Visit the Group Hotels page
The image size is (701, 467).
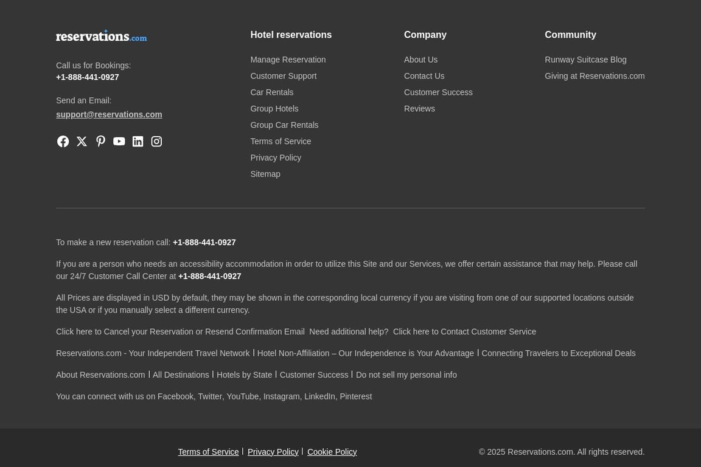click(274, 109)
